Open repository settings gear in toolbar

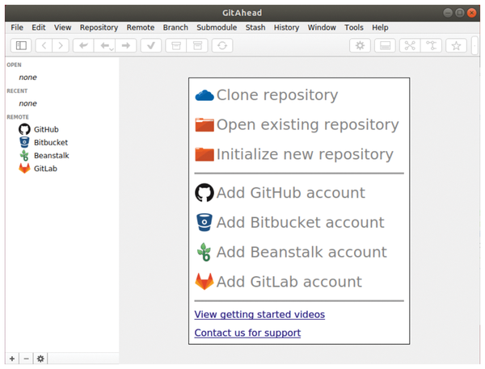(x=360, y=46)
